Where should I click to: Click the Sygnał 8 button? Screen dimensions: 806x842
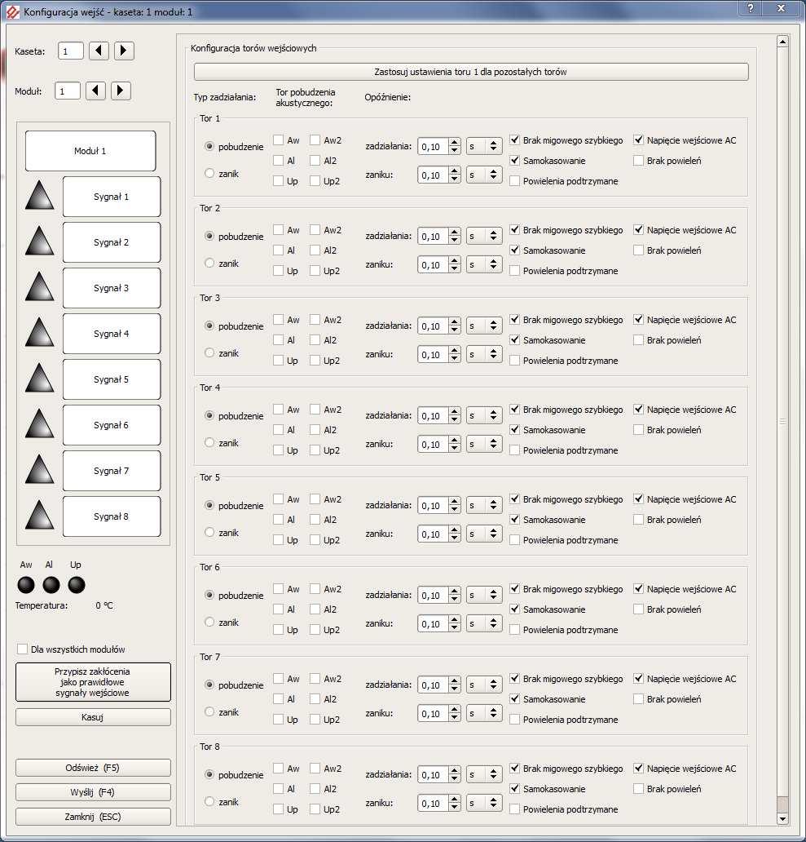112,516
